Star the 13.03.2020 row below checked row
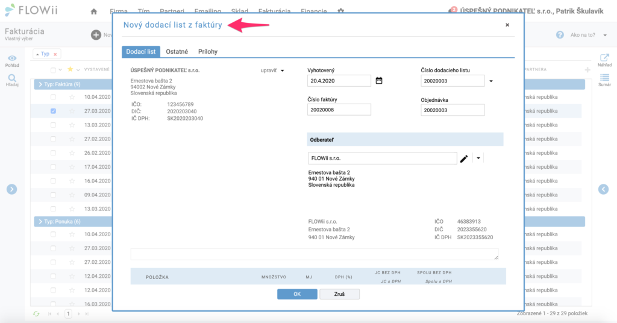Viewport: 617px width, 323px height. click(x=72, y=125)
